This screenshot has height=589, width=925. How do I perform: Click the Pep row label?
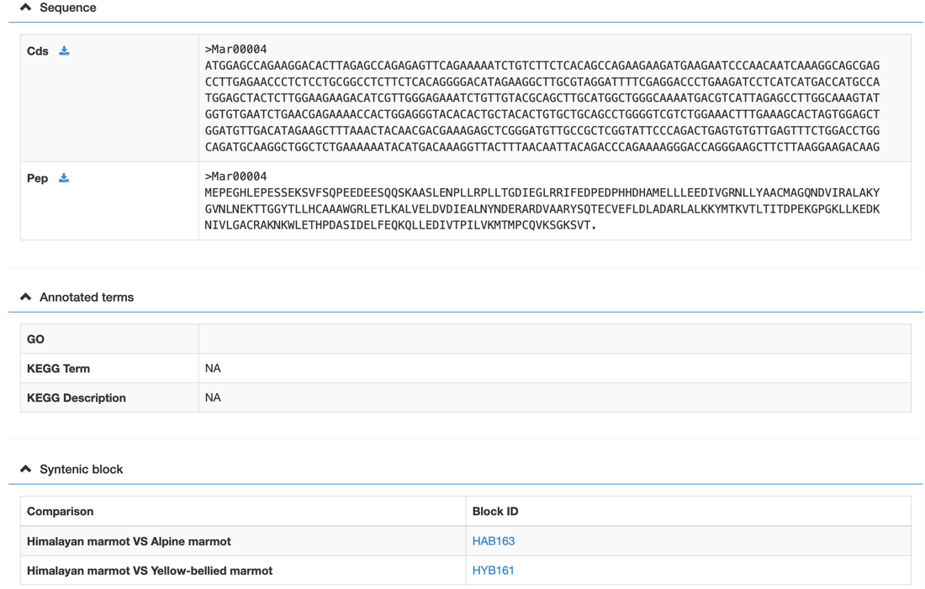37,178
